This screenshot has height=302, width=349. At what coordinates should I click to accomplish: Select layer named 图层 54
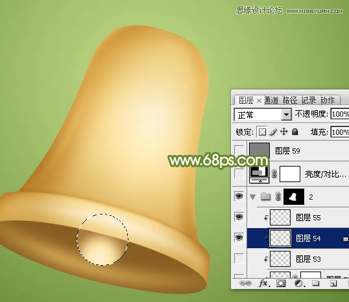pyautogui.click(x=308, y=238)
